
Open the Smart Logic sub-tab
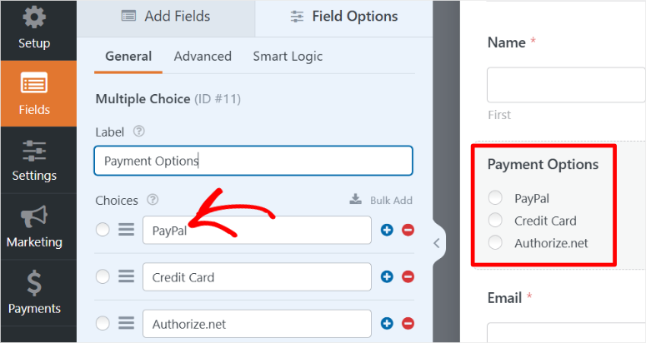click(x=288, y=57)
